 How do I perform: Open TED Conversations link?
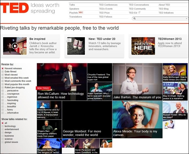coord(139,5)
